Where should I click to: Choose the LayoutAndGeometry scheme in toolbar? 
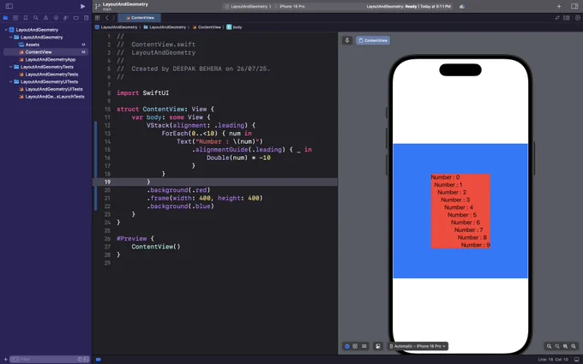(x=246, y=6)
